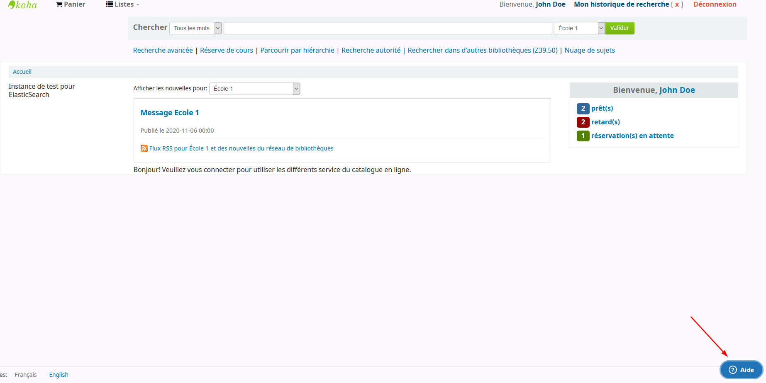Click the red 2 retard(s) badge
This screenshot has width=766, height=383.
click(x=583, y=122)
